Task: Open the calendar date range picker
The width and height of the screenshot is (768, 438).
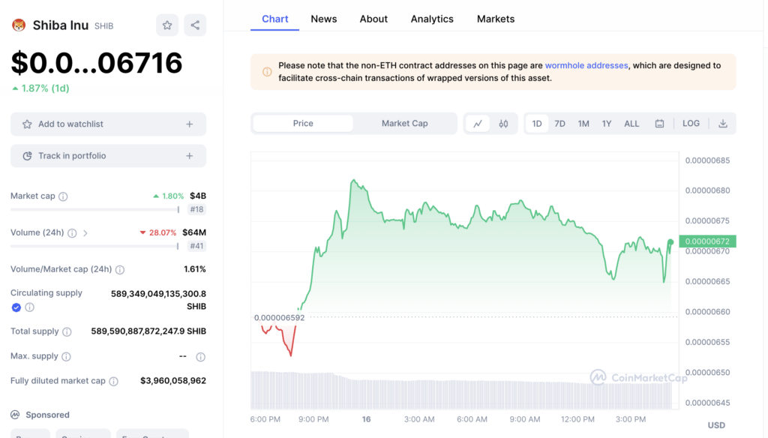Action: pos(659,124)
